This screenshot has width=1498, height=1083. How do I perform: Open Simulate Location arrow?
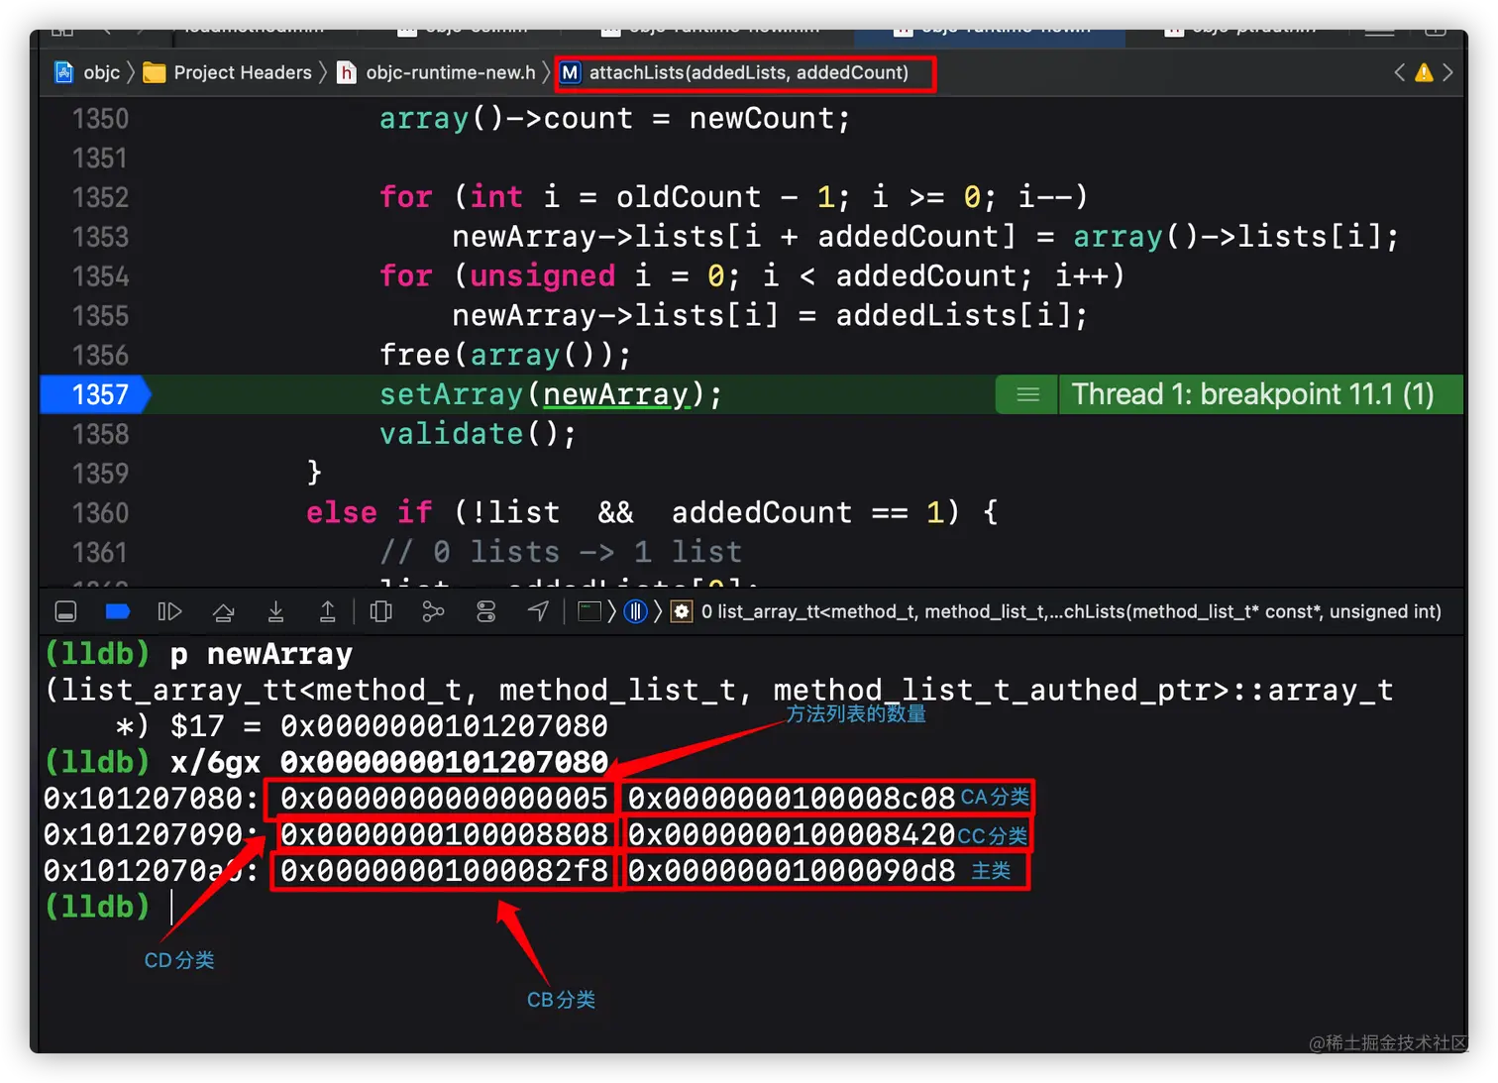tap(538, 612)
